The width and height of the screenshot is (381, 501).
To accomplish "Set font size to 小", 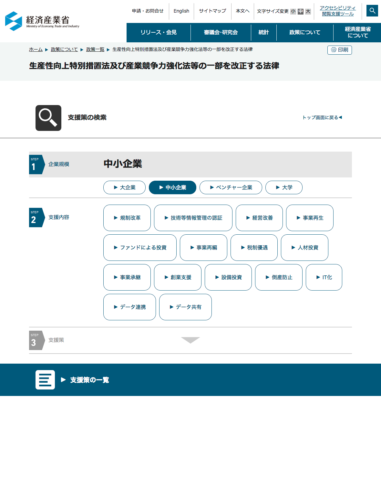I will point(293,11).
